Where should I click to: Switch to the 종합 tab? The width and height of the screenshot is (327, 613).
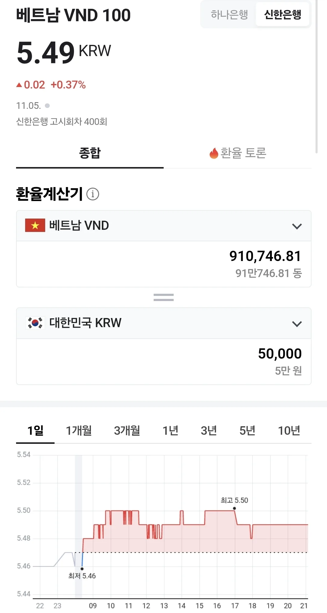(90, 153)
